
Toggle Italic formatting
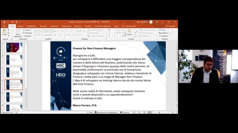[x=39, y=35]
